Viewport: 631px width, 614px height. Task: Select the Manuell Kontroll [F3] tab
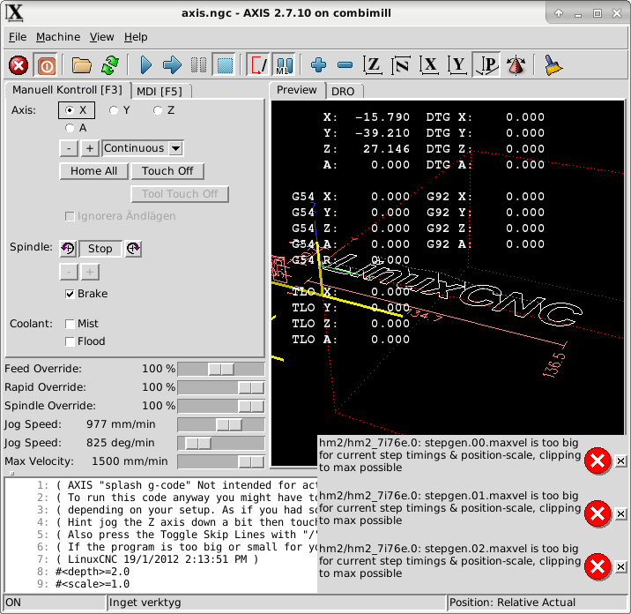click(x=67, y=90)
